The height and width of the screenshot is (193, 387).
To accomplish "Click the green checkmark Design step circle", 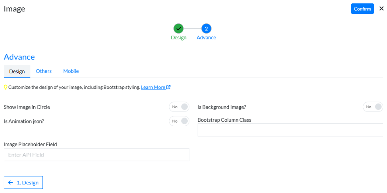I will (x=178, y=28).
